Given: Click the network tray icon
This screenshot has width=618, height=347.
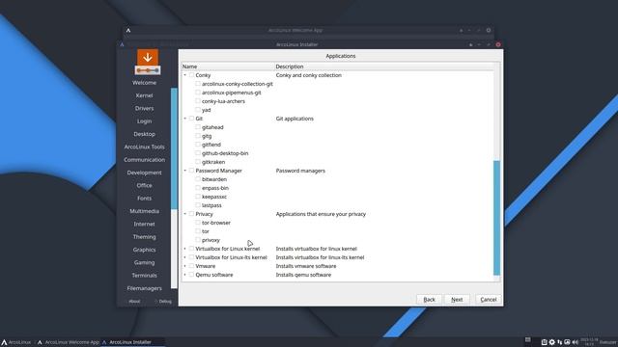Looking at the screenshot, I should tap(560, 342).
